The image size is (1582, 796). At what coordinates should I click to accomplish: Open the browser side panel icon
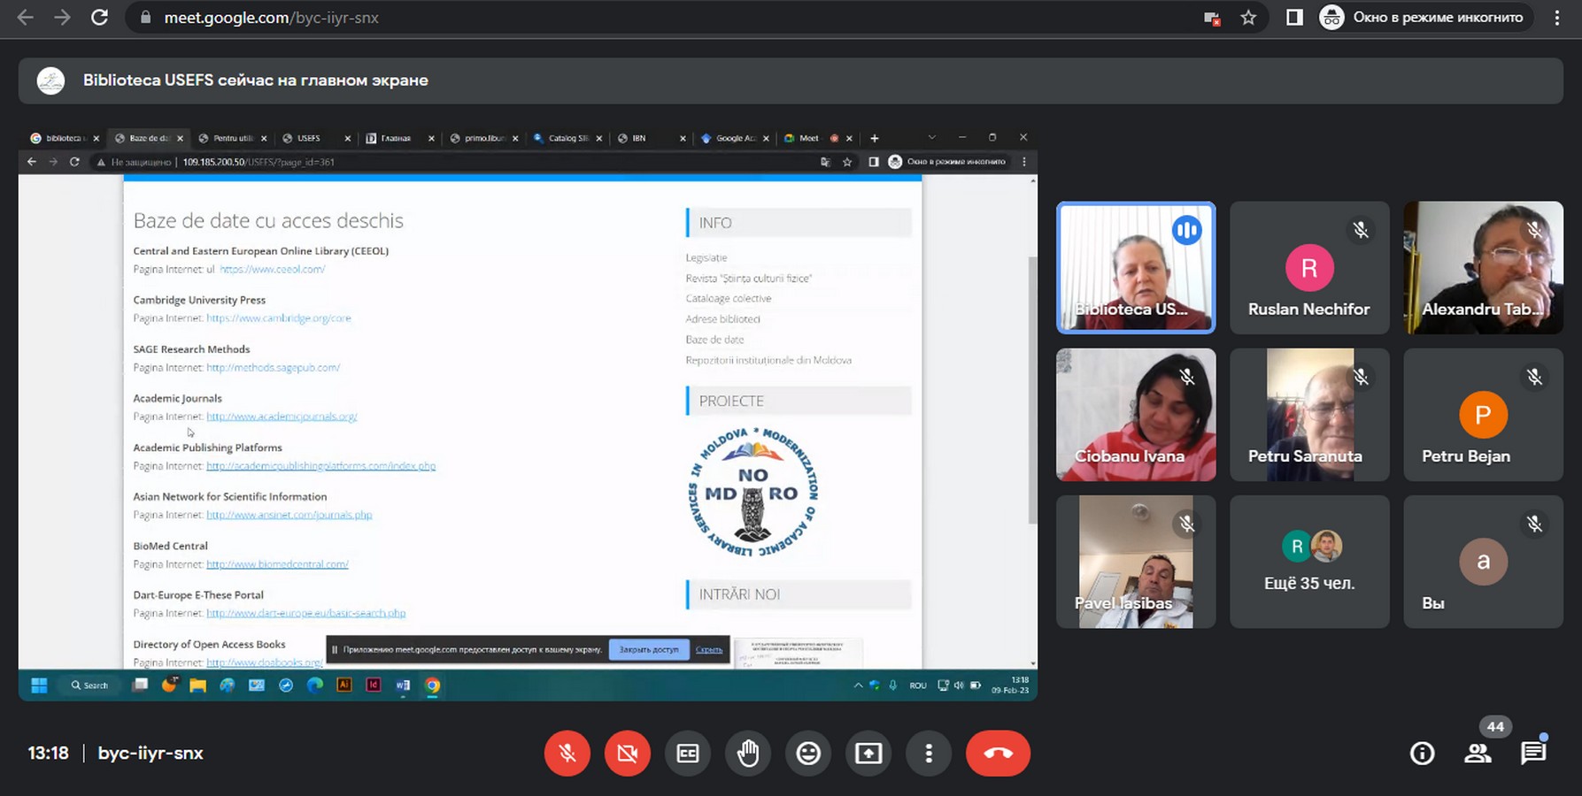point(1294,18)
